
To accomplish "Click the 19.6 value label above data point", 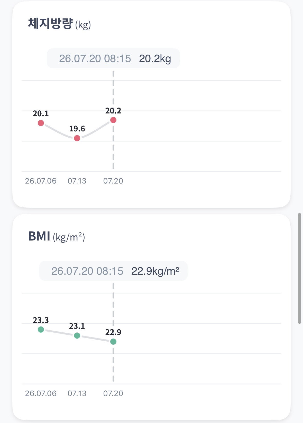I will (77, 129).
